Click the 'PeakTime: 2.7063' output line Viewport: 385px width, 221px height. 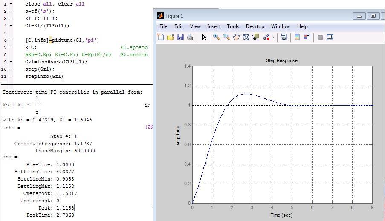click(x=50, y=215)
